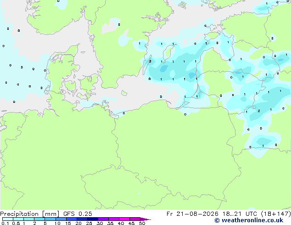This screenshot has height=225, width=291.
Task: Click the '50' legend scale value
Action: pyautogui.click(x=142, y=223)
